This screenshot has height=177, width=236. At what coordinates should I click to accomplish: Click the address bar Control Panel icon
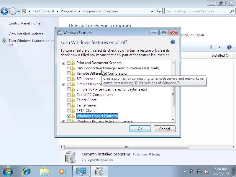pyautogui.click(x=24, y=11)
